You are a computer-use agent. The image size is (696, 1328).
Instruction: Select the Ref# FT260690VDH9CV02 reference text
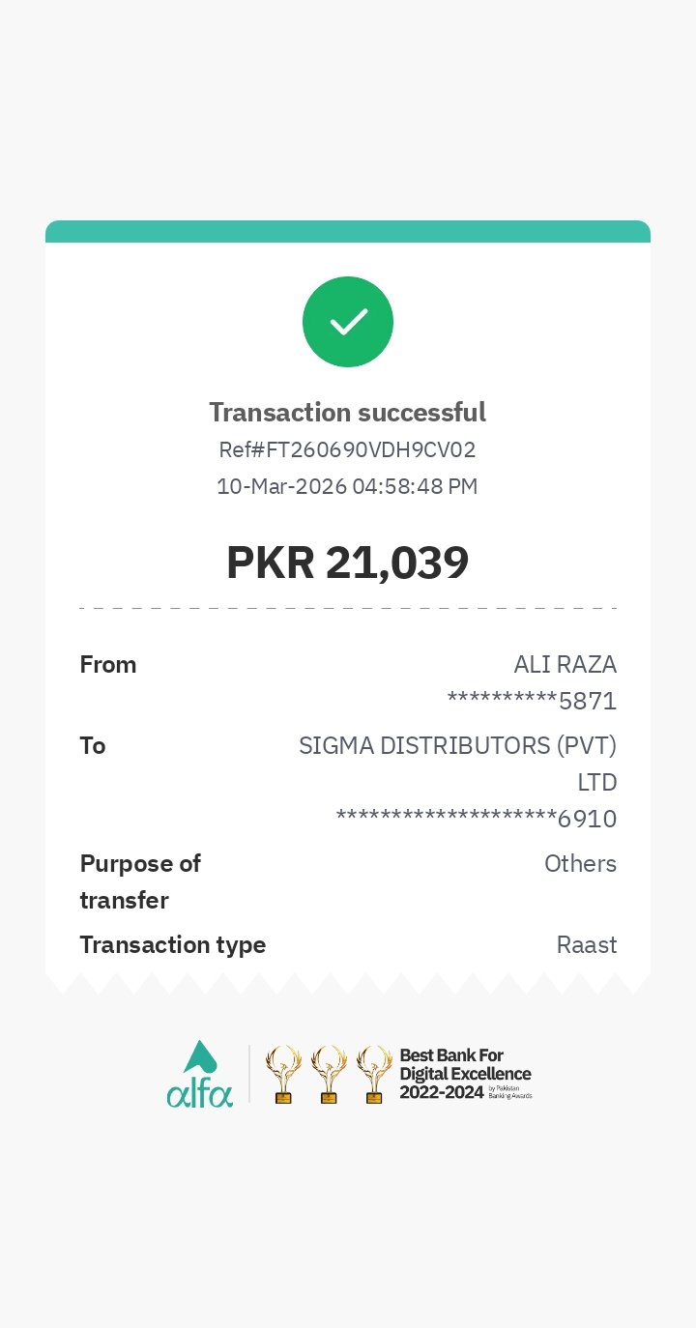coord(348,450)
